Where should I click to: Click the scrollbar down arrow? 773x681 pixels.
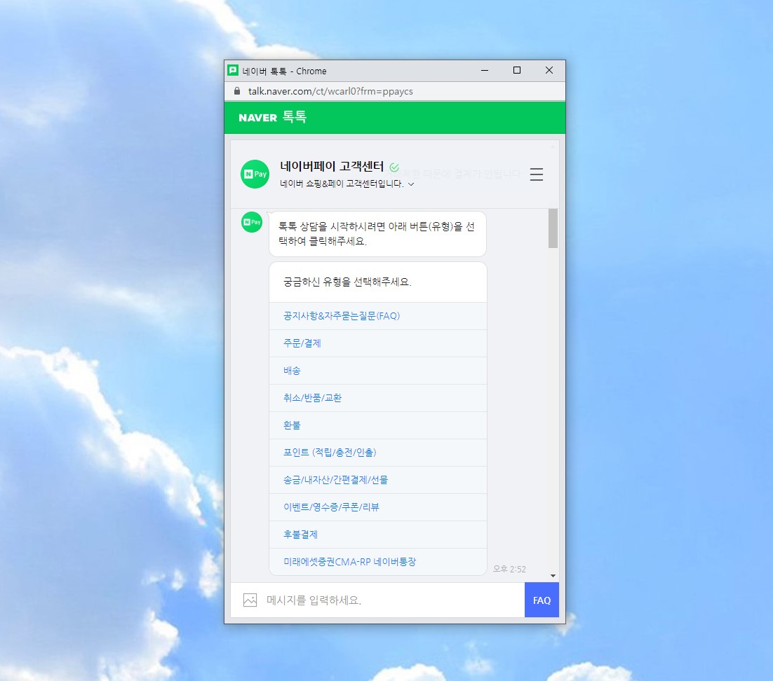point(553,576)
